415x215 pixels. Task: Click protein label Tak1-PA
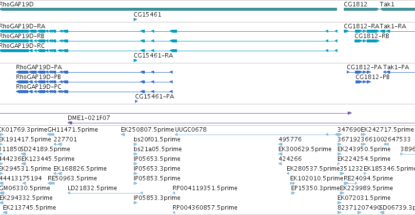pyautogui.click(x=396, y=67)
